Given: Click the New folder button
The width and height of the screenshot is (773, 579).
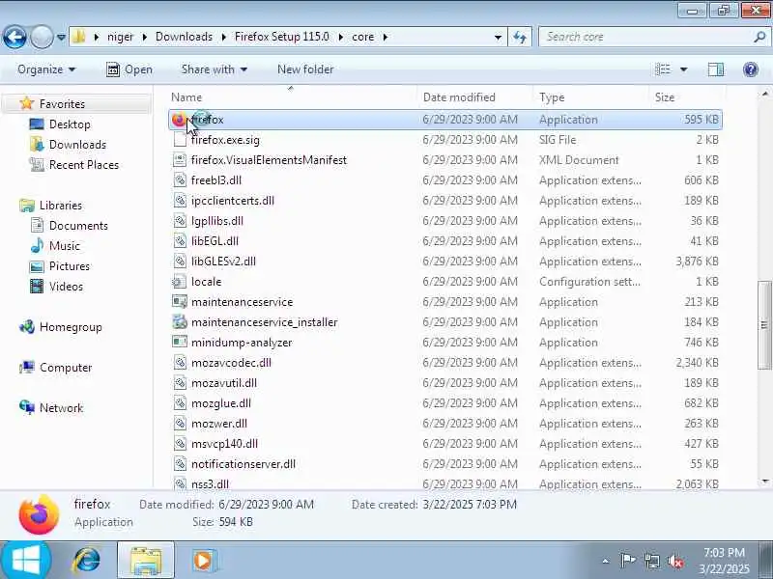Looking at the screenshot, I should [x=305, y=69].
